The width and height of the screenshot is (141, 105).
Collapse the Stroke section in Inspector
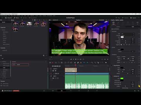113,48
